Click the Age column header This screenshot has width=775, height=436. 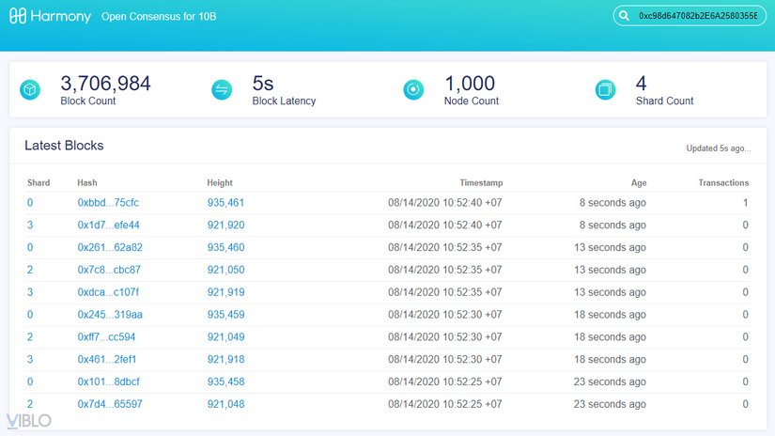pyautogui.click(x=639, y=183)
